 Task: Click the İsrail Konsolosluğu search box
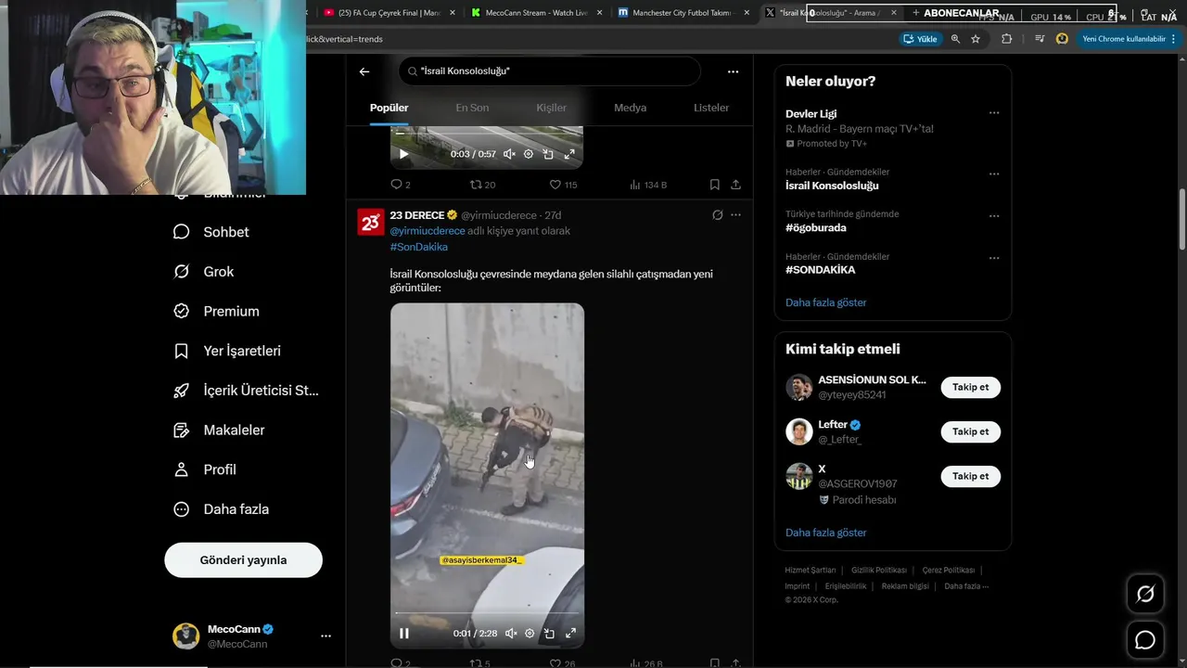(x=550, y=71)
